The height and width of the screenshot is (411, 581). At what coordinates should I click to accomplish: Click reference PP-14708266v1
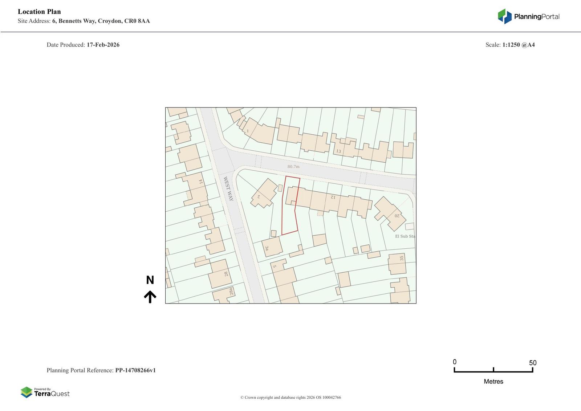[135, 370]
